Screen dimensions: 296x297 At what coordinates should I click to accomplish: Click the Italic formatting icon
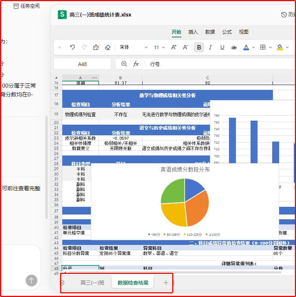(210, 47)
